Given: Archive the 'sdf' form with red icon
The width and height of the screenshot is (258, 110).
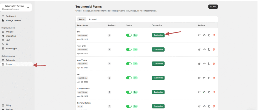Looking at the screenshot, I should click(x=214, y=78).
